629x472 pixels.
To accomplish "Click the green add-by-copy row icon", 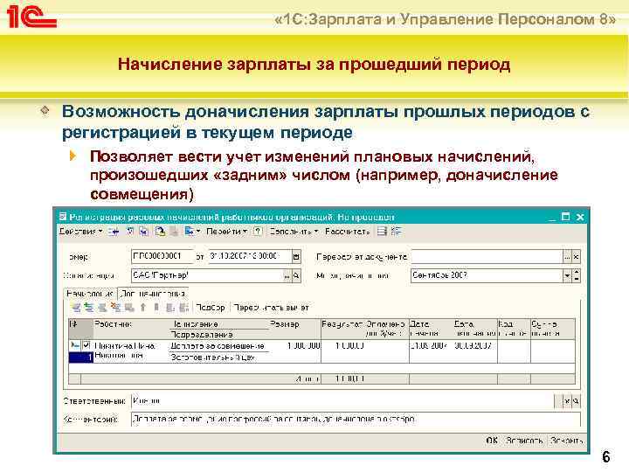I will [89, 308].
